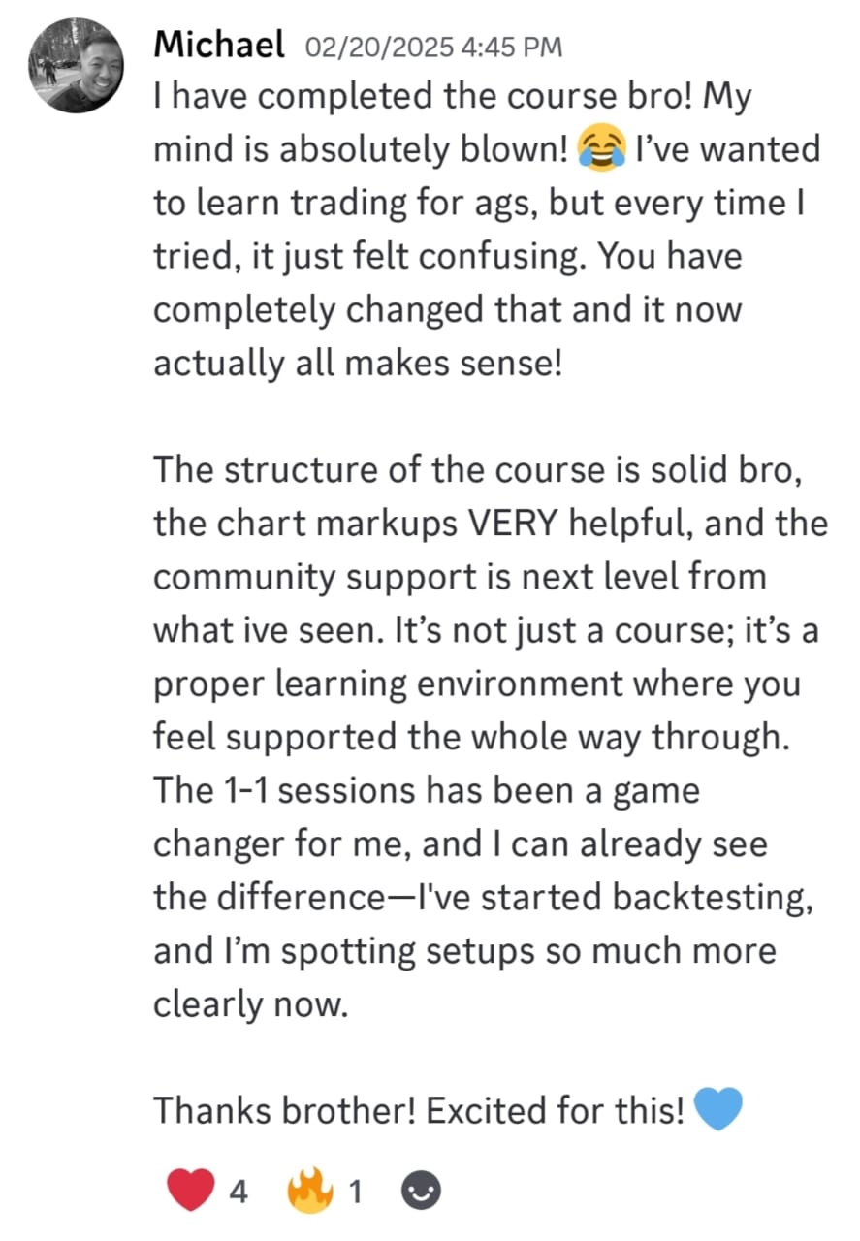Click the count "1" beside the fire reaction
Screen dimensions: 860x1241
[x=355, y=1191]
